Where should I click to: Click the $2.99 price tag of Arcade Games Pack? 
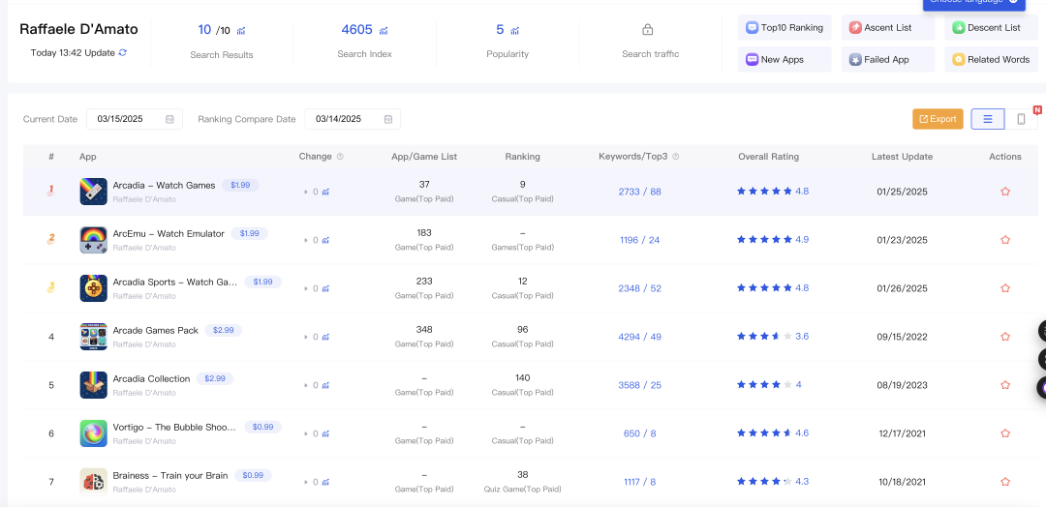[x=224, y=331]
